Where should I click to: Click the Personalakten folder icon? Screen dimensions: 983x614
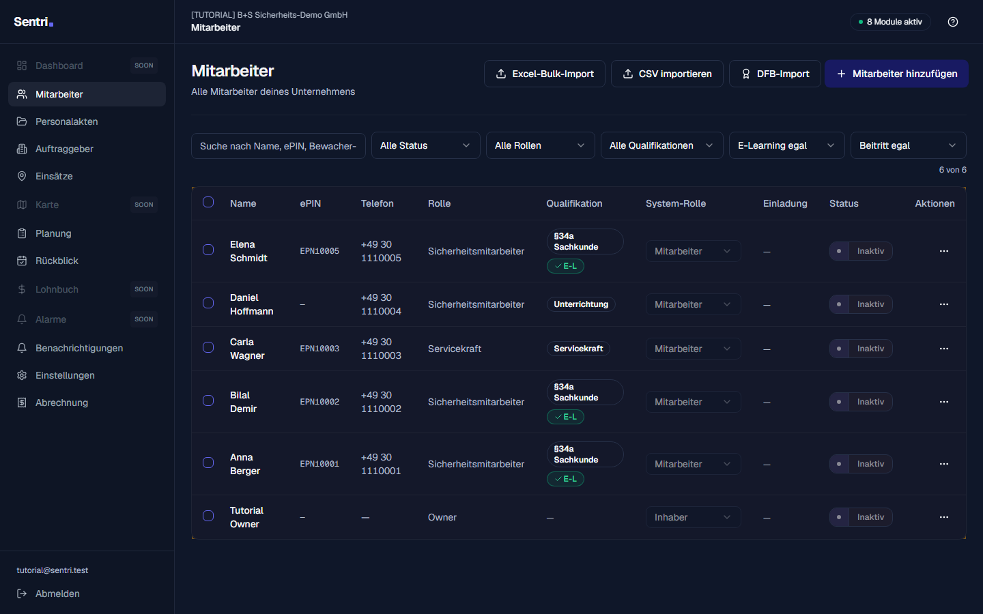point(22,121)
